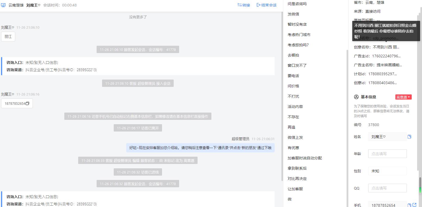This screenshot has height=207, width=422.
Task: Open the 高意愿 status dropdown
Action: [403, 97]
